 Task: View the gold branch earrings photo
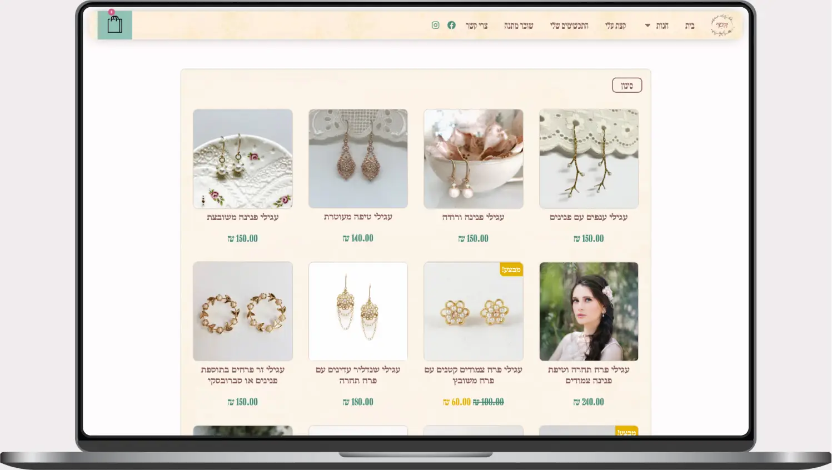pyautogui.click(x=589, y=159)
